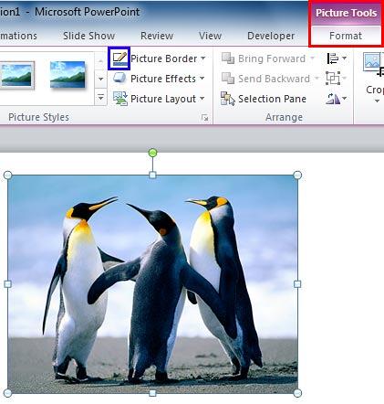
Task: Expand the Picture Effects dropdown arrow
Action: pos(202,78)
